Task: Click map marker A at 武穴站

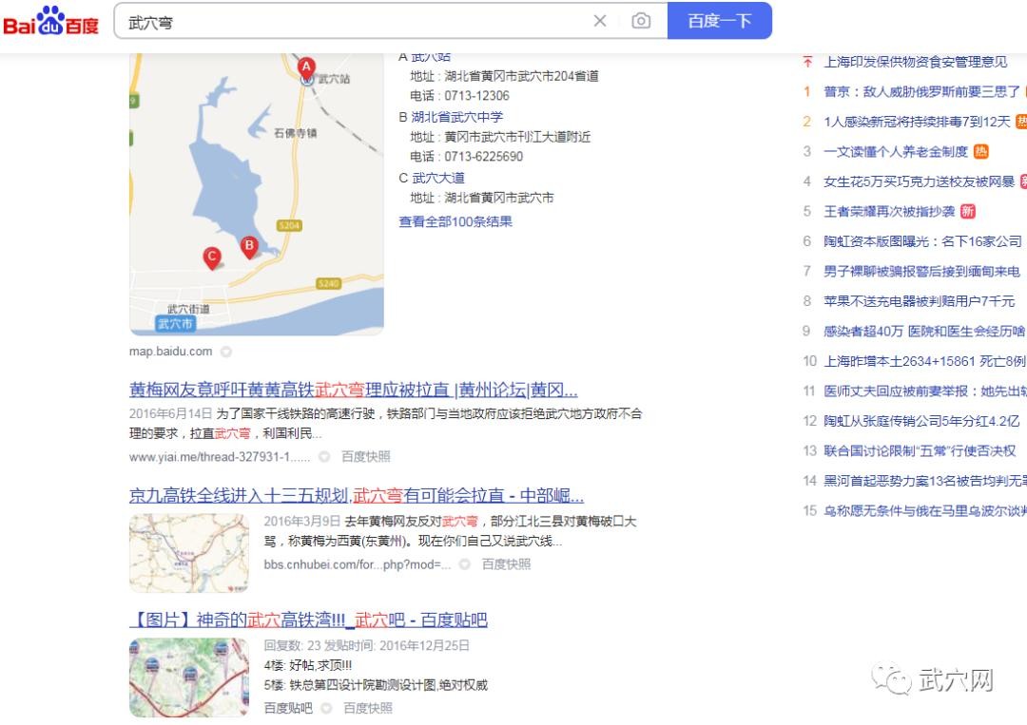Action: [x=306, y=67]
